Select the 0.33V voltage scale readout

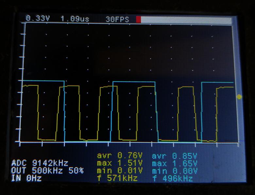(x=38, y=18)
